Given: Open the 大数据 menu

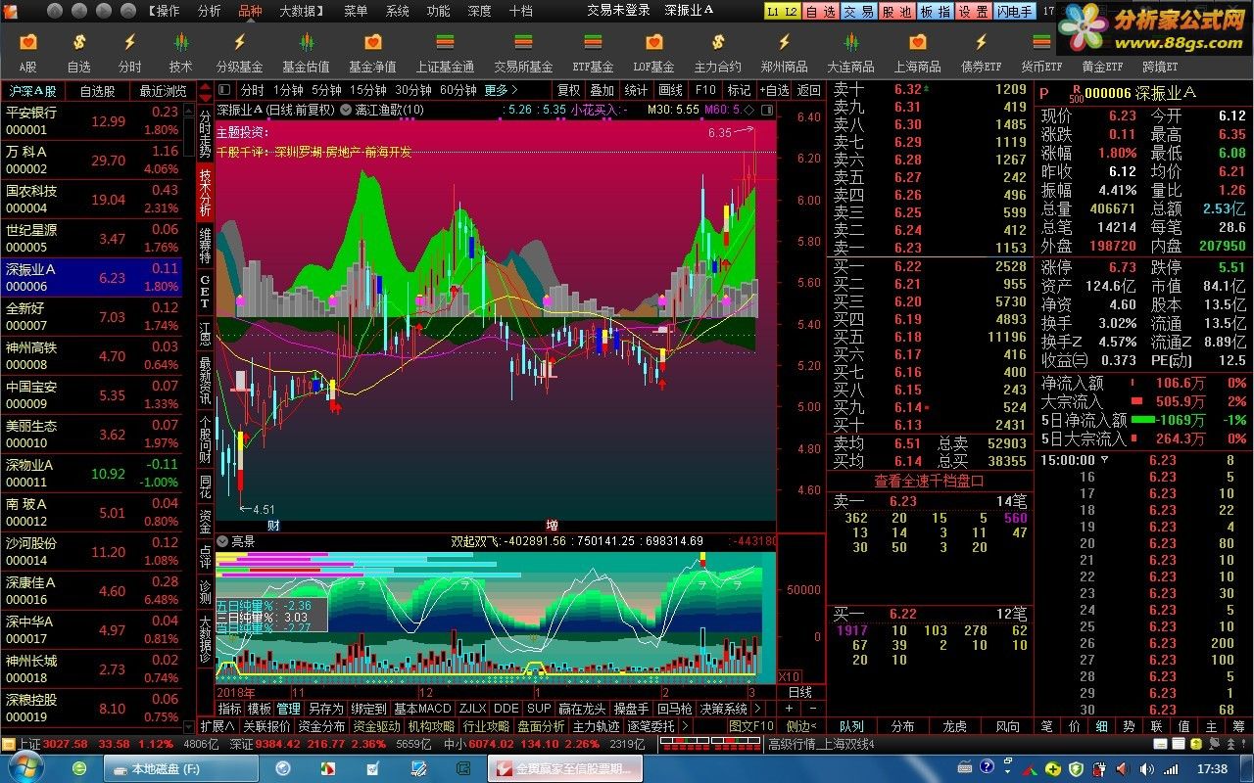Looking at the screenshot, I should pos(302,11).
